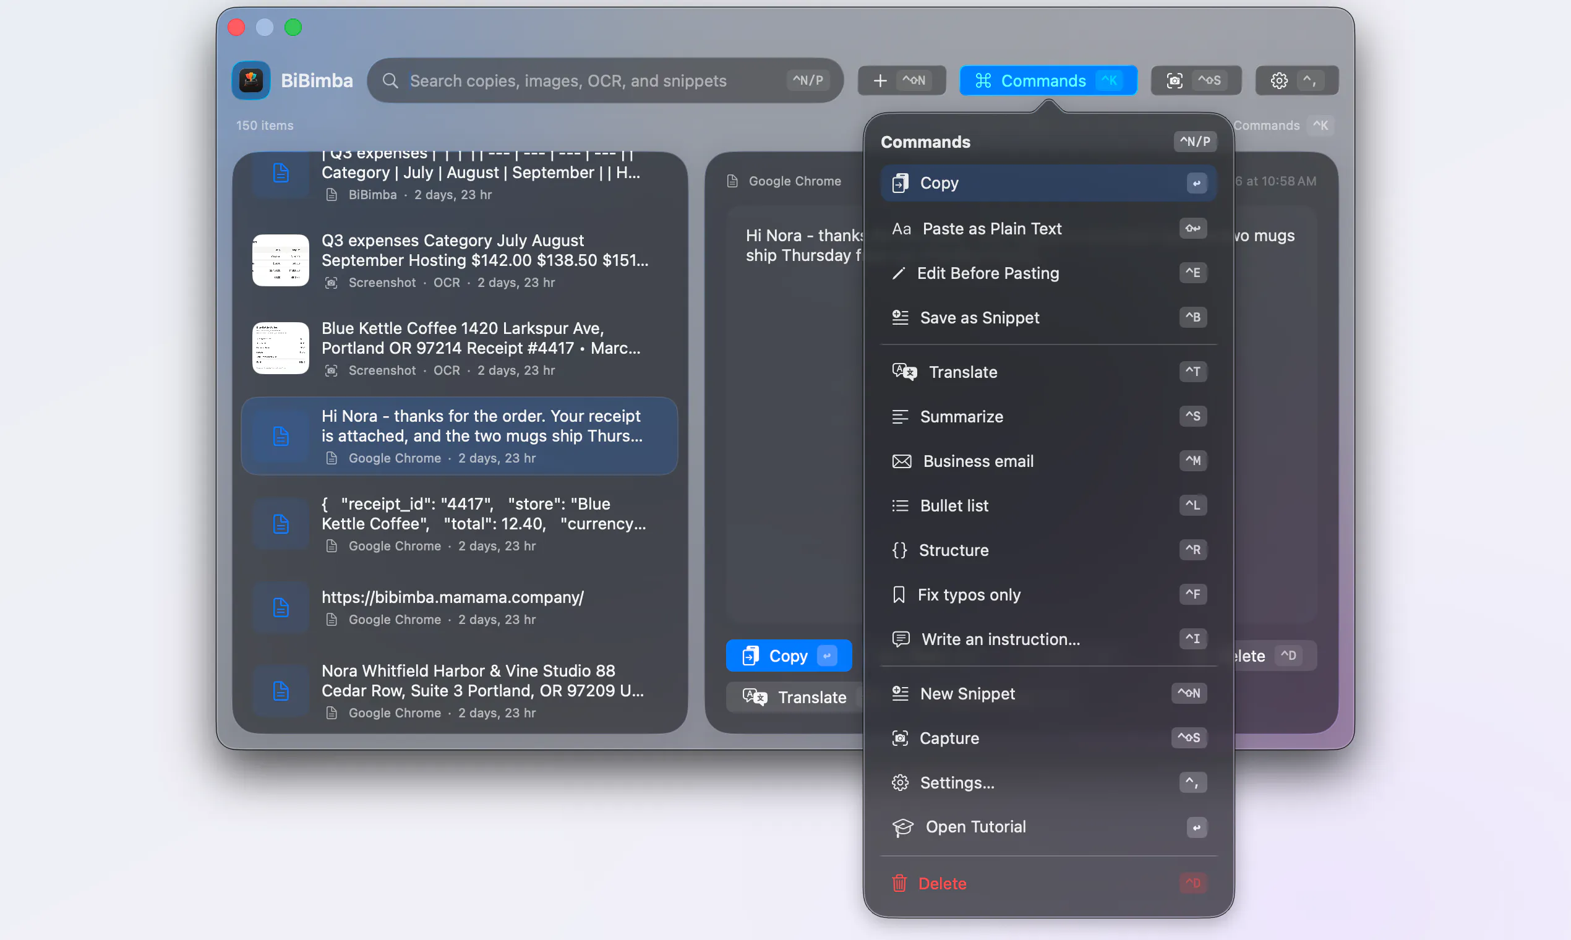Focus the search copies and snippets field
Viewport: 1571px width, 940px height.
tap(605, 80)
